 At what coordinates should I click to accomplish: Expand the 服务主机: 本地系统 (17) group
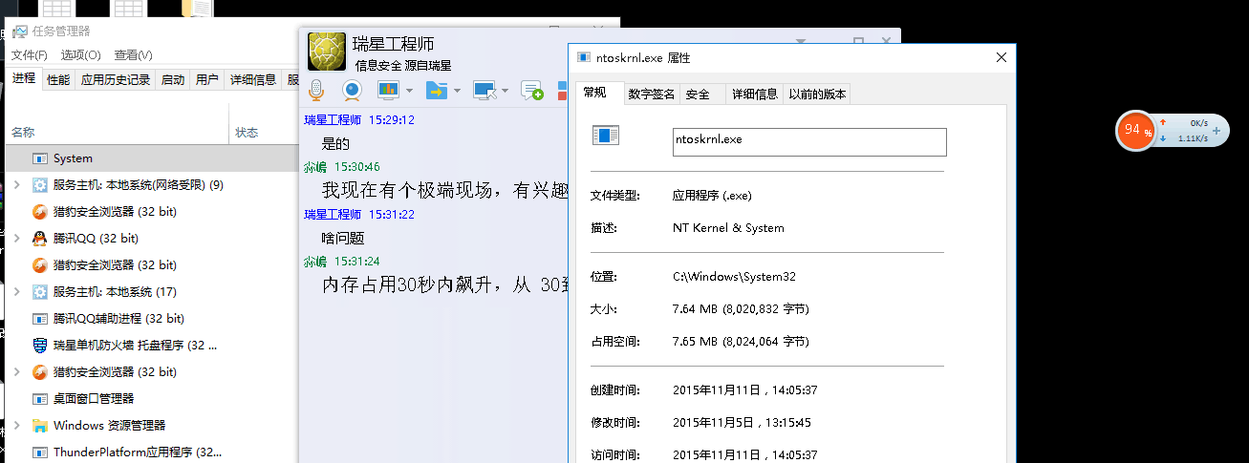coord(16,292)
